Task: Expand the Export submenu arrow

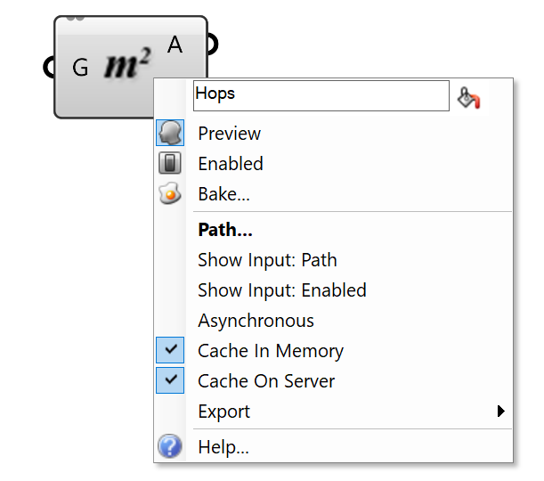Action: coord(501,412)
